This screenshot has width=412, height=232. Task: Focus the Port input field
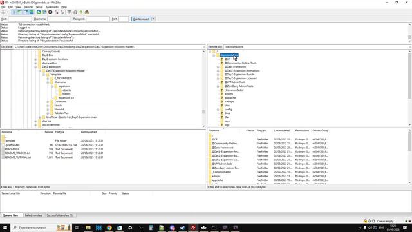click(124, 19)
